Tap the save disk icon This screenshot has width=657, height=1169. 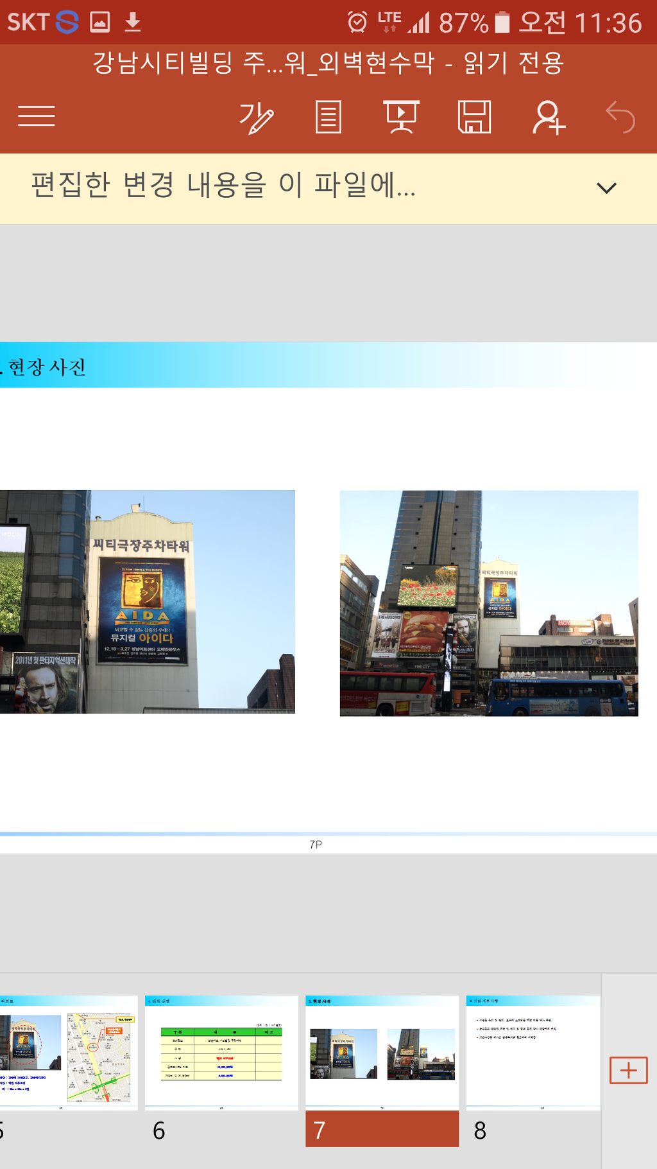coord(474,118)
